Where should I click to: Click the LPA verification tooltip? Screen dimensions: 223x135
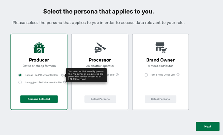(86, 75)
